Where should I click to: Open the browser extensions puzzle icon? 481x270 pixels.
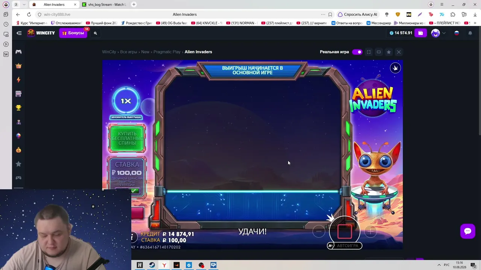point(453,14)
